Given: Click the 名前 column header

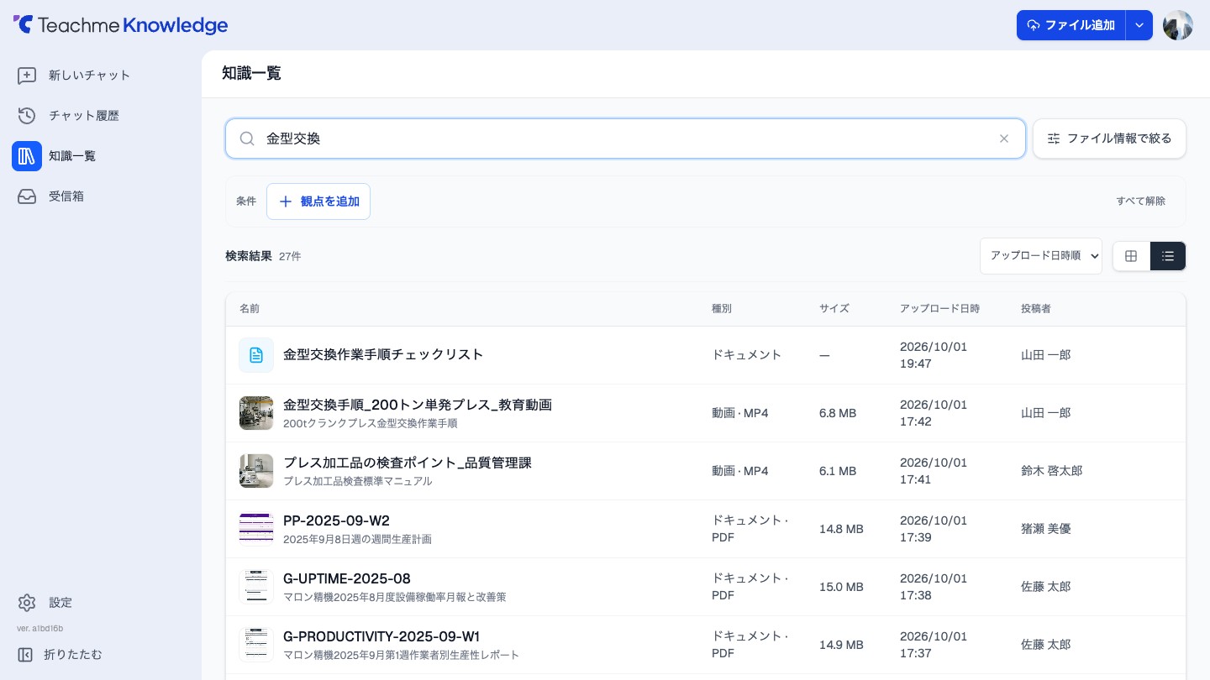Looking at the screenshot, I should [250, 309].
